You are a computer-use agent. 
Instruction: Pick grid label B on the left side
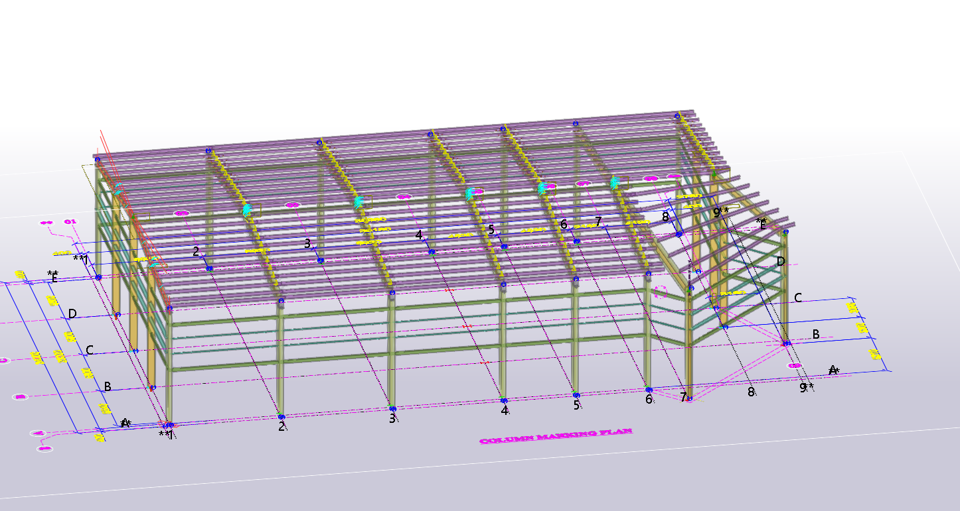point(107,386)
